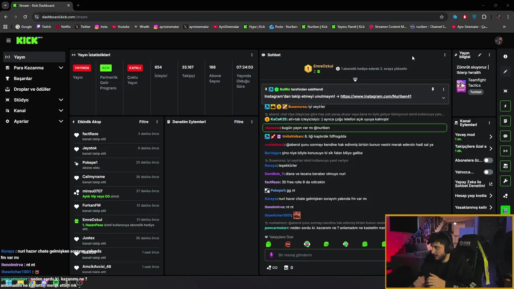Toggle the Abonelere özel switch

(488, 161)
